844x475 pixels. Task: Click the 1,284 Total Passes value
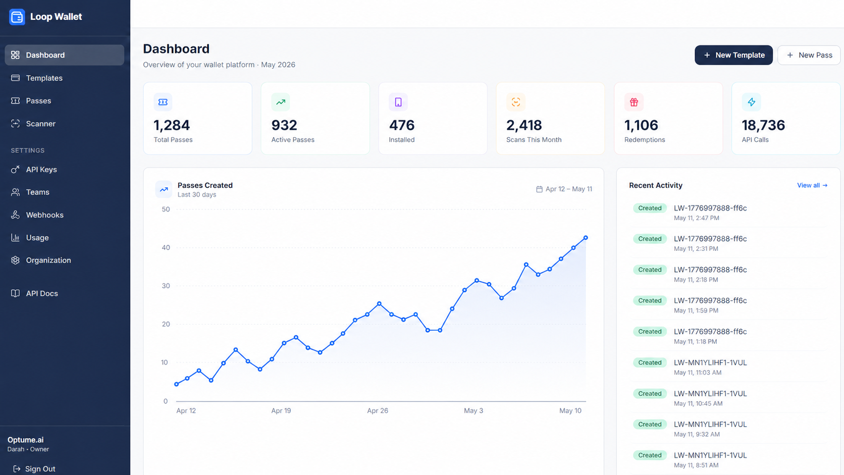click(x=172, y=125)
